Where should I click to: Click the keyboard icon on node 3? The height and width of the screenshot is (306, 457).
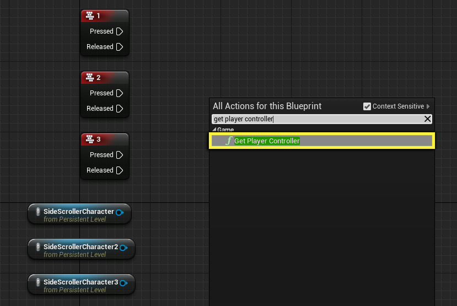point(90,139)
